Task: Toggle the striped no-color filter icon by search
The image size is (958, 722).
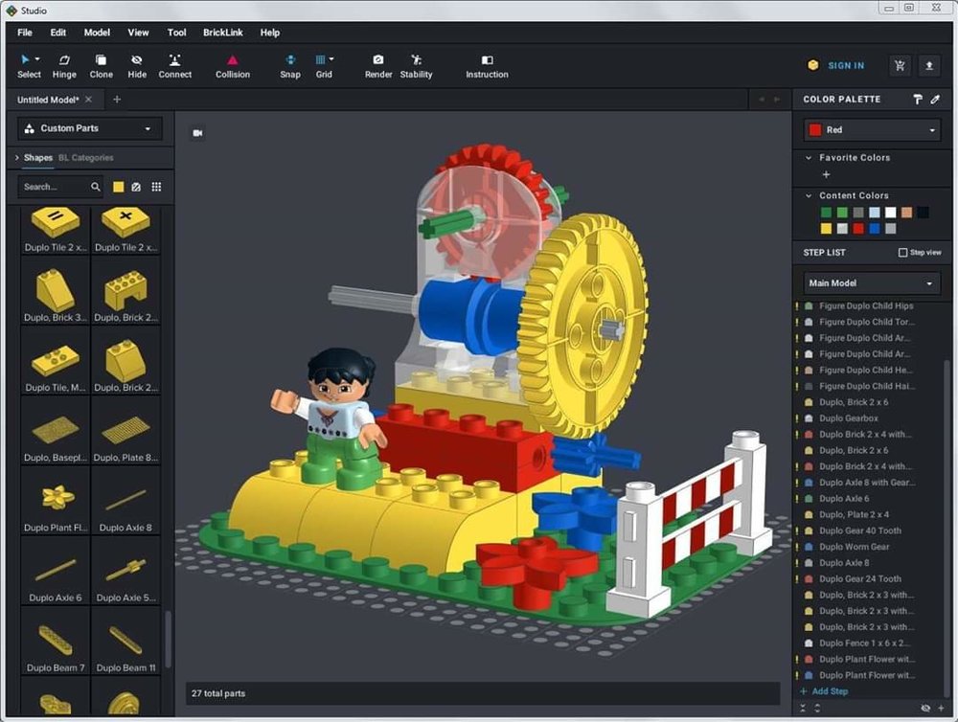Action: tap(136, 187)
